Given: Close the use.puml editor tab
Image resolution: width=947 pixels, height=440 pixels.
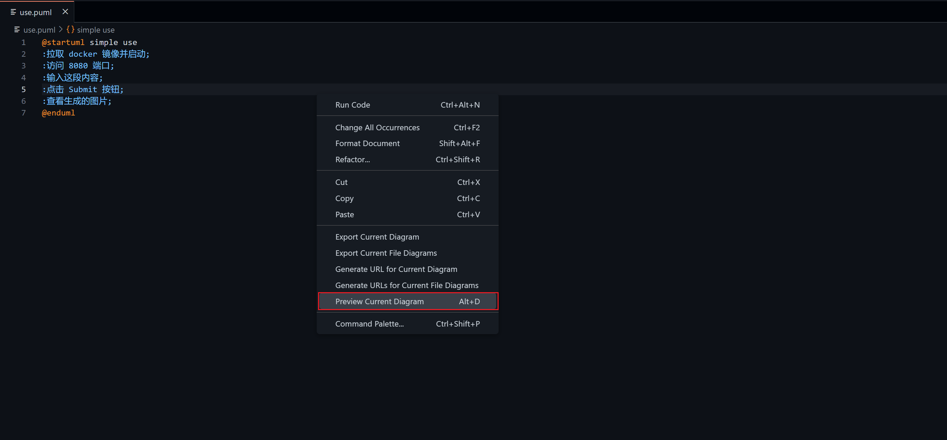Looking at the screenshot, I should [x=65, y=12].
